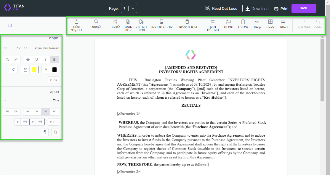Select the טקסט tab in side panel
The image size is (330, 175).
[x=53, y=38]
